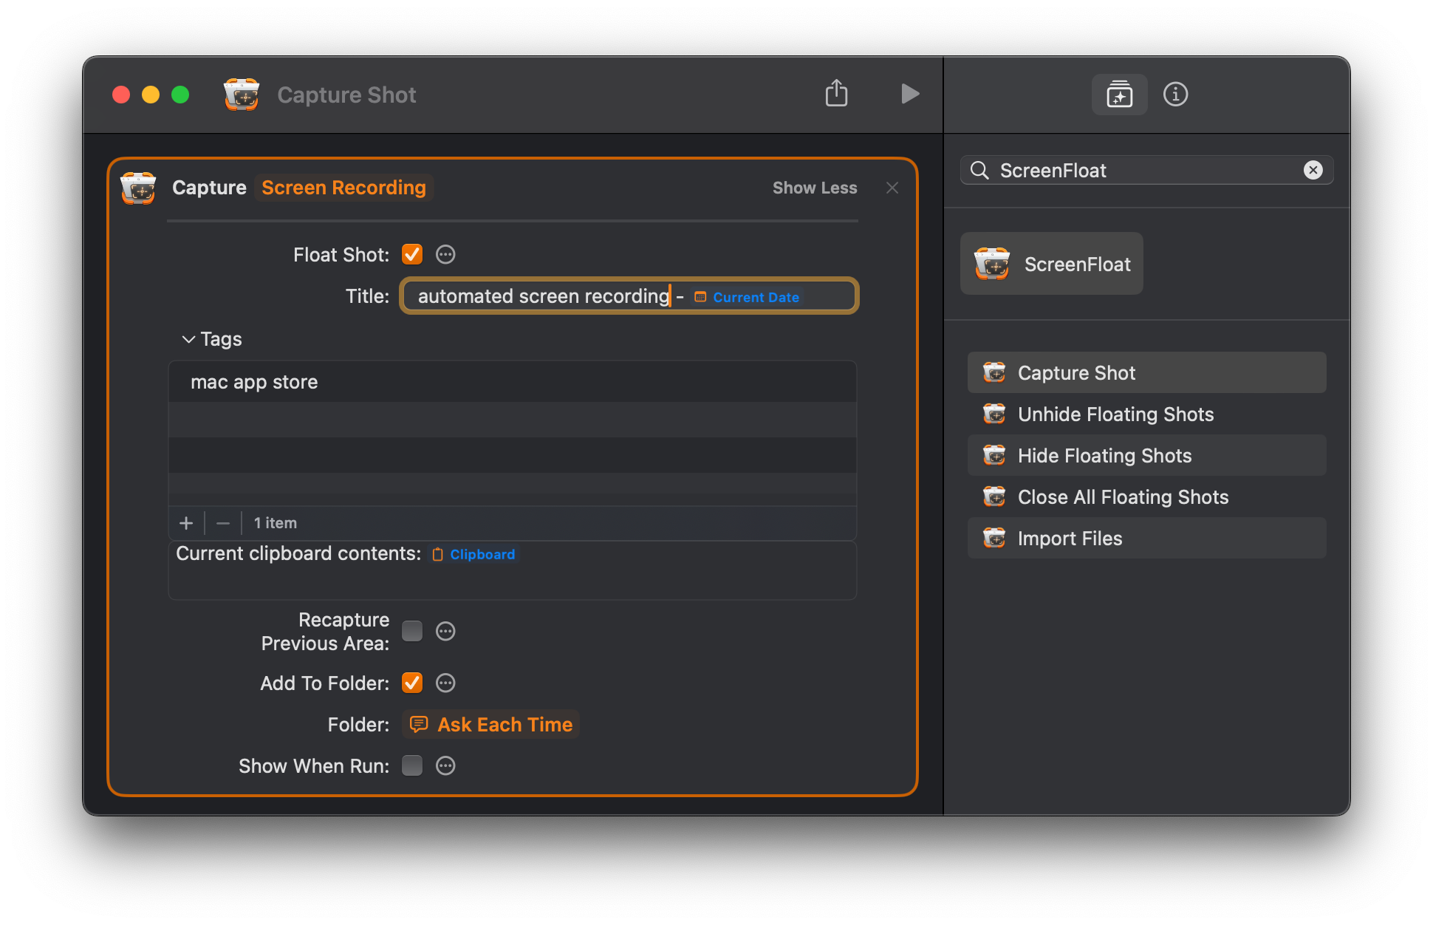This screenshot has height=925, width=1433.
Task: Click Show Less in the Capture action
Action: click(x=814, y=188)
